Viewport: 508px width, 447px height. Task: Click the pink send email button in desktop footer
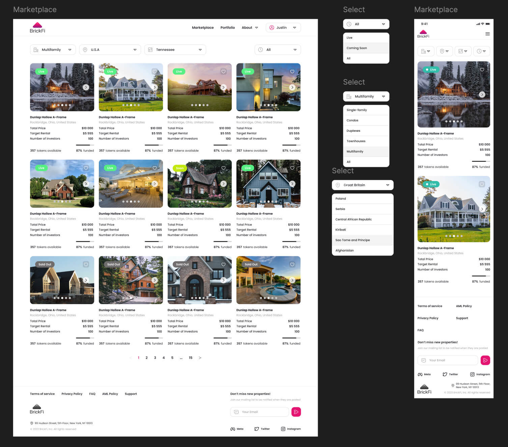coord(296,412)
